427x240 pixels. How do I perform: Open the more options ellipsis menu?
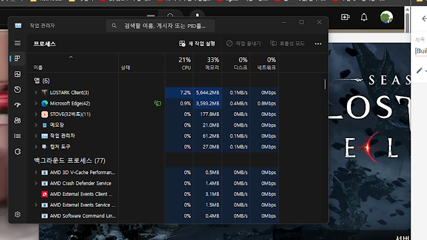[x=318, y=43]
